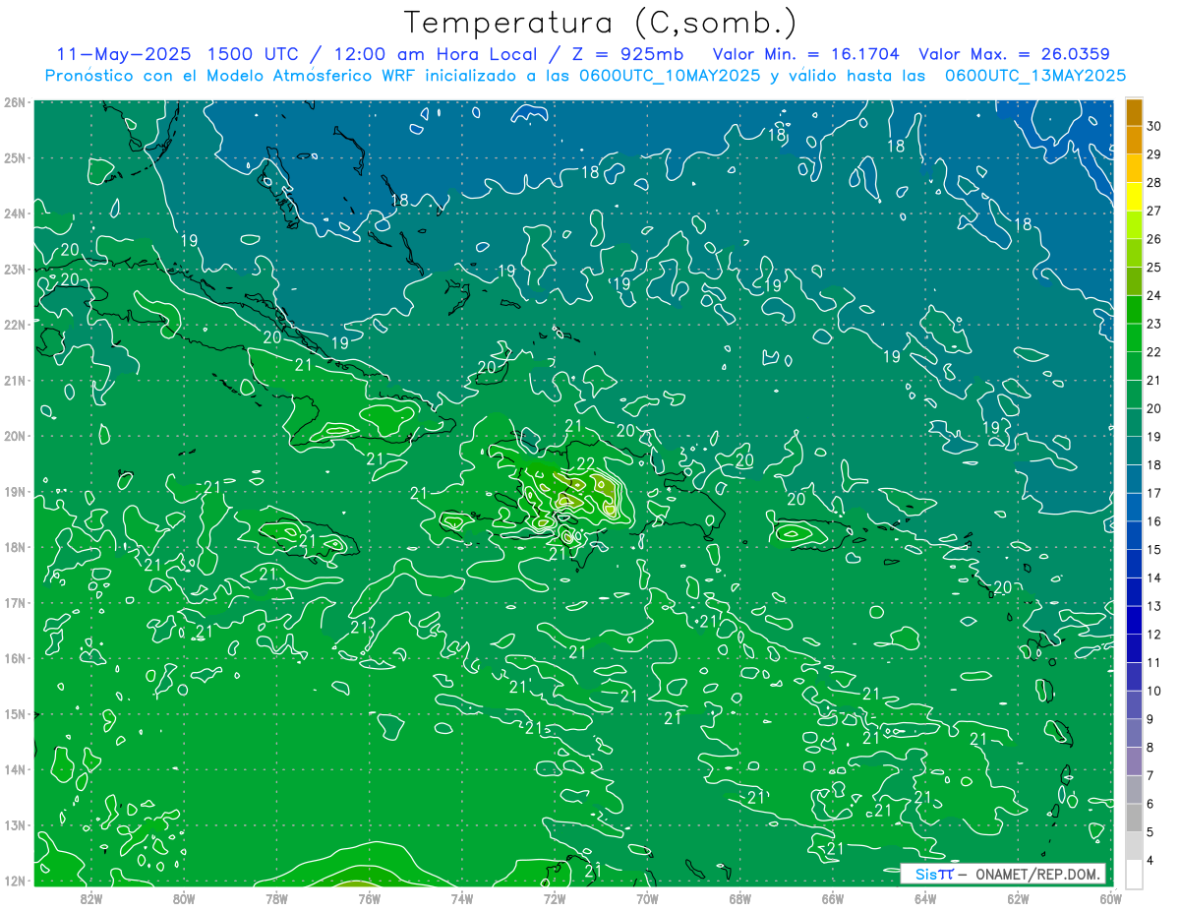The width and height of the screenshot is (1180, 912).
Task: Click the '23N' latitude axis label
Action: (15, 269)
